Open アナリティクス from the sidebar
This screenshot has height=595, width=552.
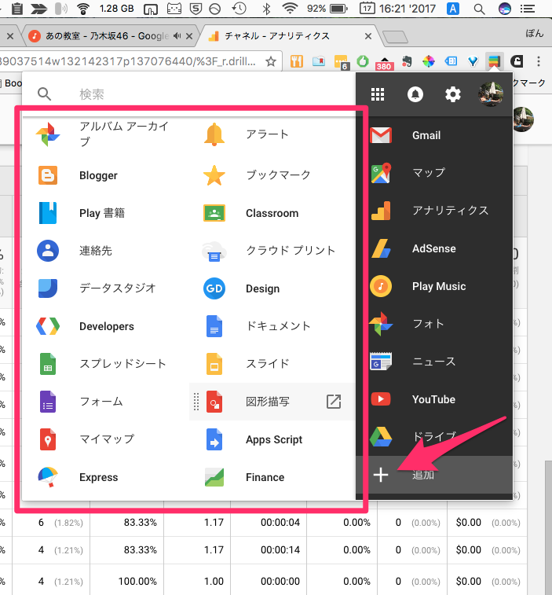click(x=434, y=211)
